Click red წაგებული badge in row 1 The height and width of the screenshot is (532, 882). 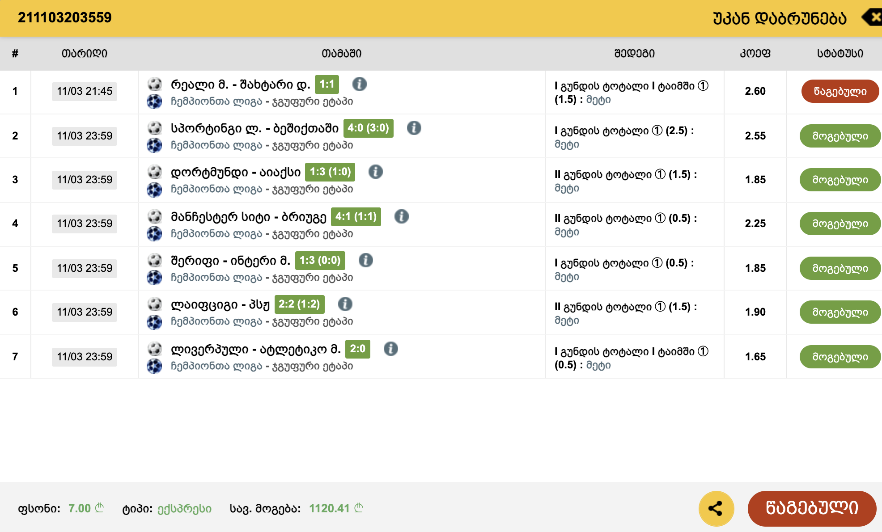click(840, 91)
